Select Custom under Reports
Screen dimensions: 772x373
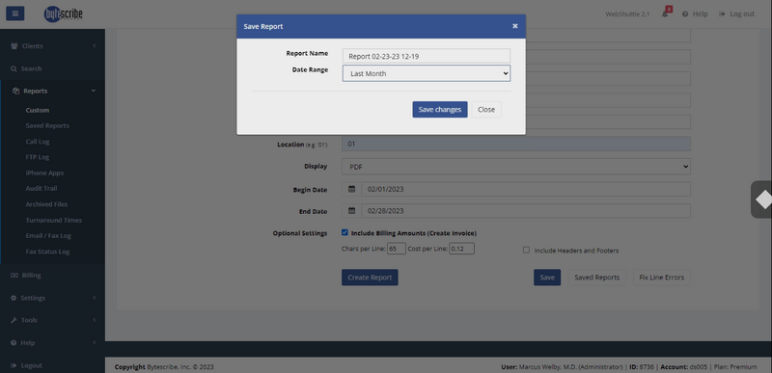click(x=38, y=110)
